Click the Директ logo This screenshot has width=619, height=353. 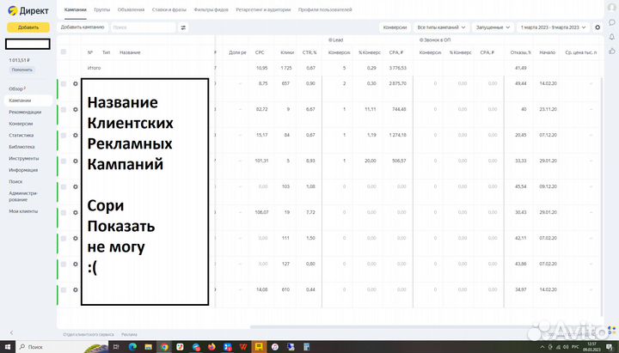click(x=28, y=10)
